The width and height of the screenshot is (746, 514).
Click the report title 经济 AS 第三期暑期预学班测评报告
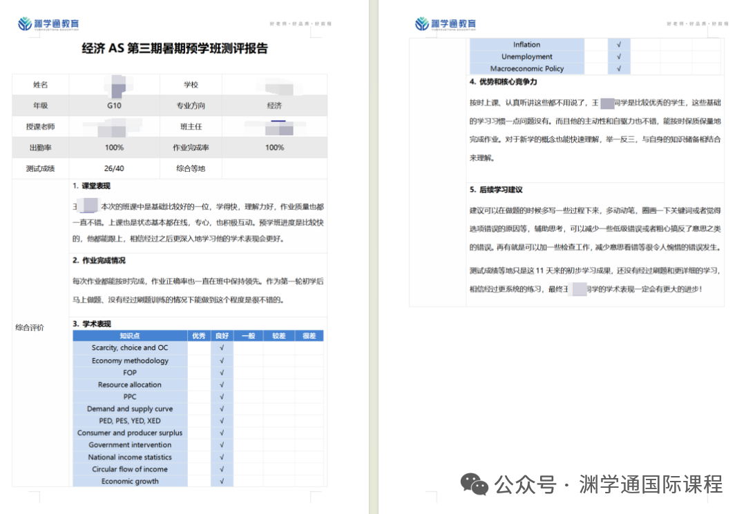(174, 49)
